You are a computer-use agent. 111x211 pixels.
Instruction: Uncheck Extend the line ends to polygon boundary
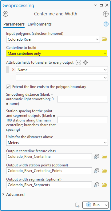pyautogui.click(x=8, y=87)
